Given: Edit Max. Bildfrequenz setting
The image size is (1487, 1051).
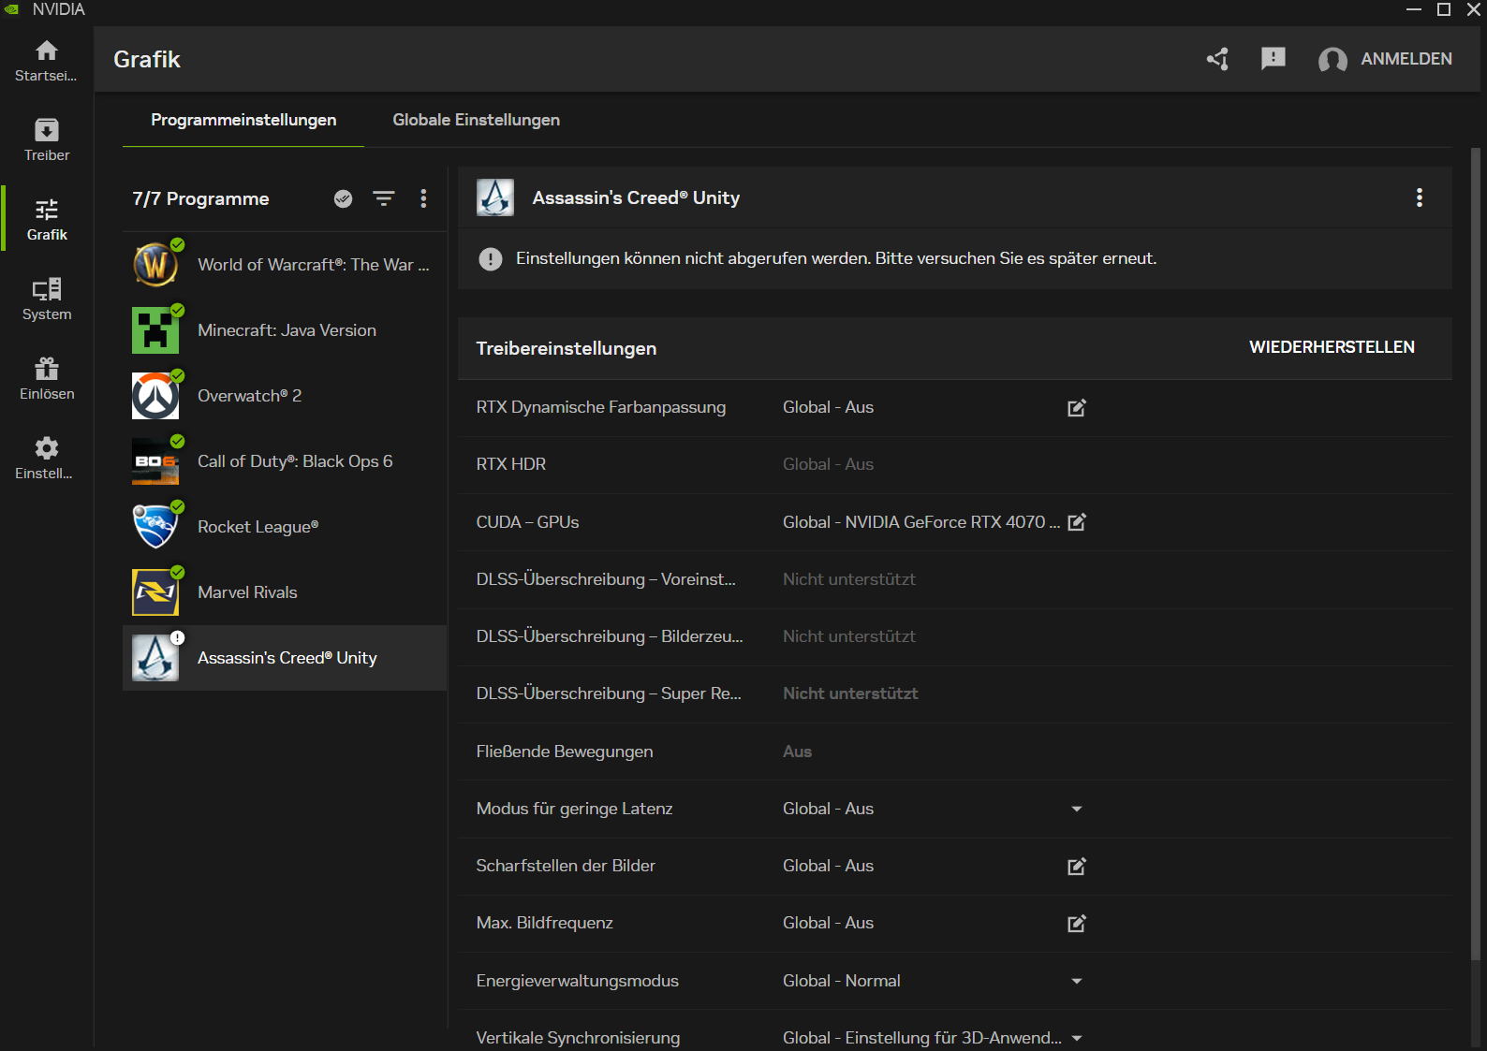Looking at the screenshot, I should click(1077, 924).
